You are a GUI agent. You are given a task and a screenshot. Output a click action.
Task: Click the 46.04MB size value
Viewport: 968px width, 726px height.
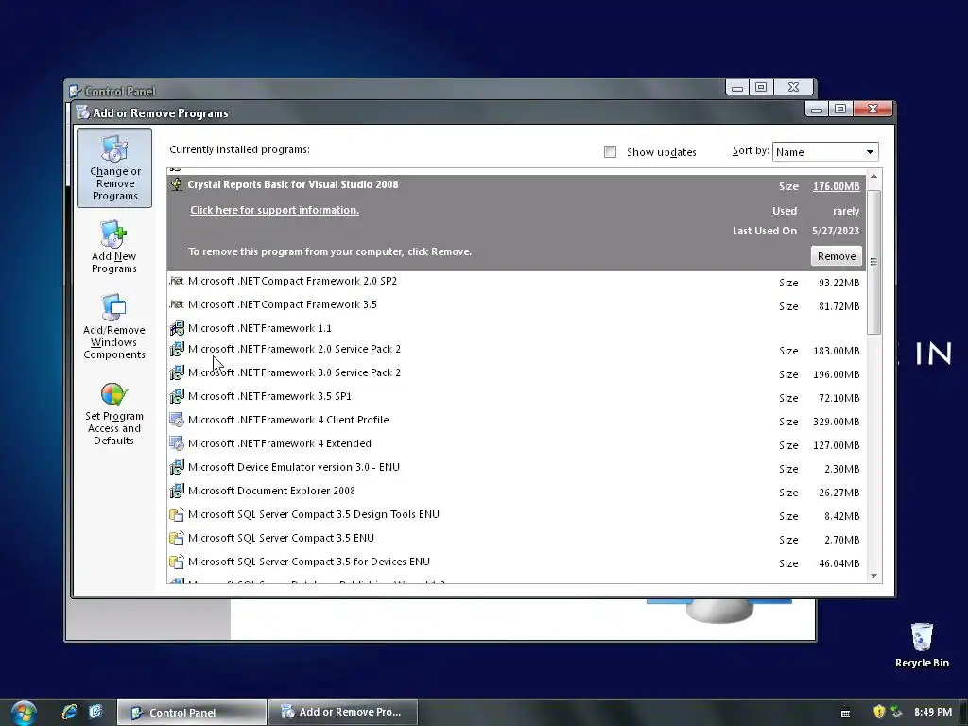(x=839, y=563)
